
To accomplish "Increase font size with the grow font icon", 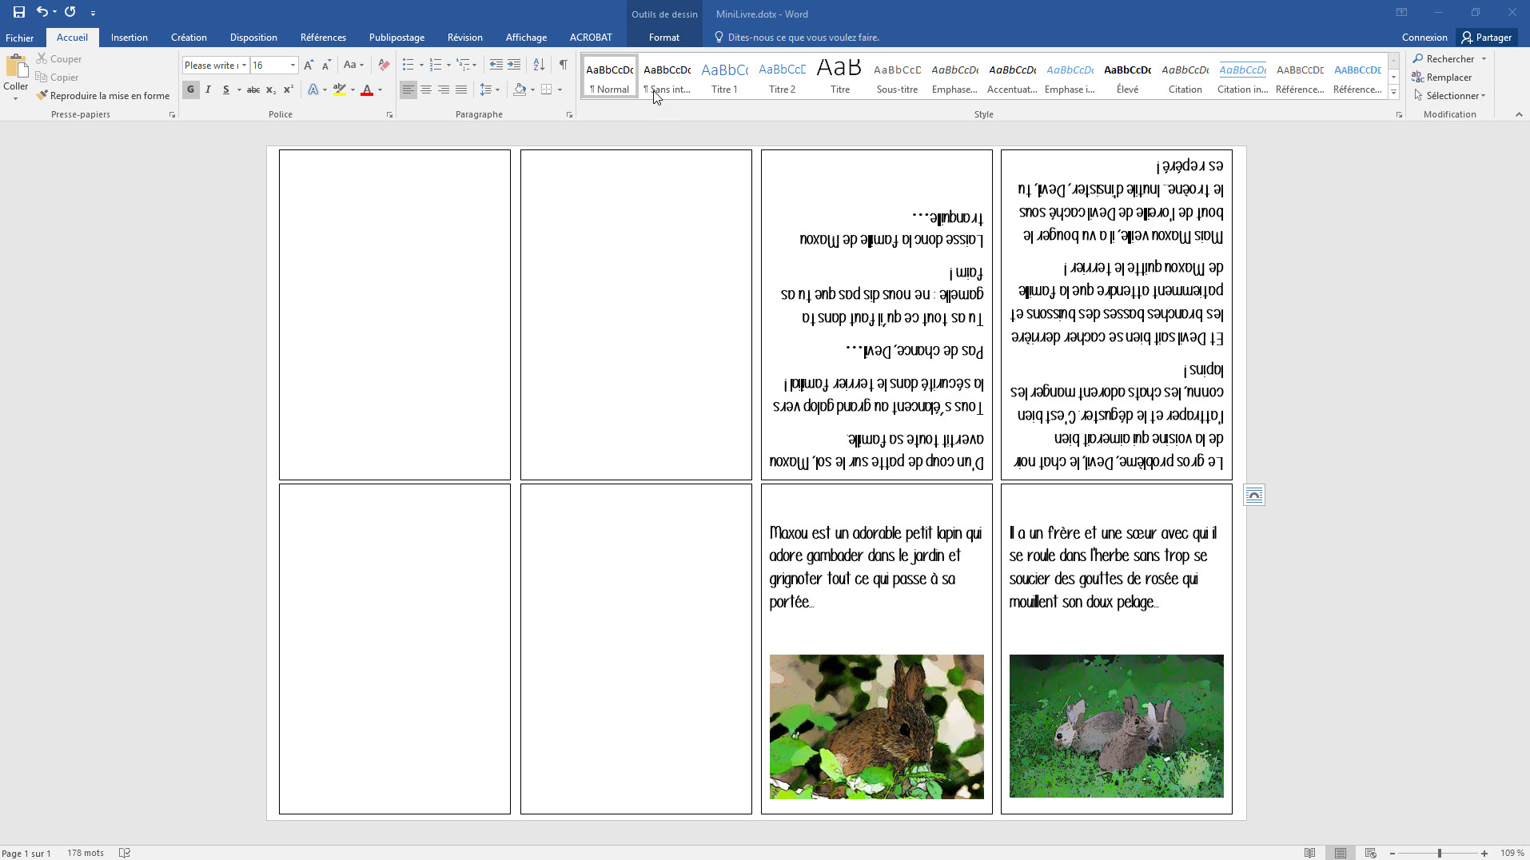I will (x=309, y=65).
